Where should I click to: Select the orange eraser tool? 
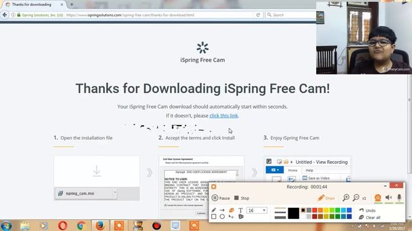tap(231, 210)
